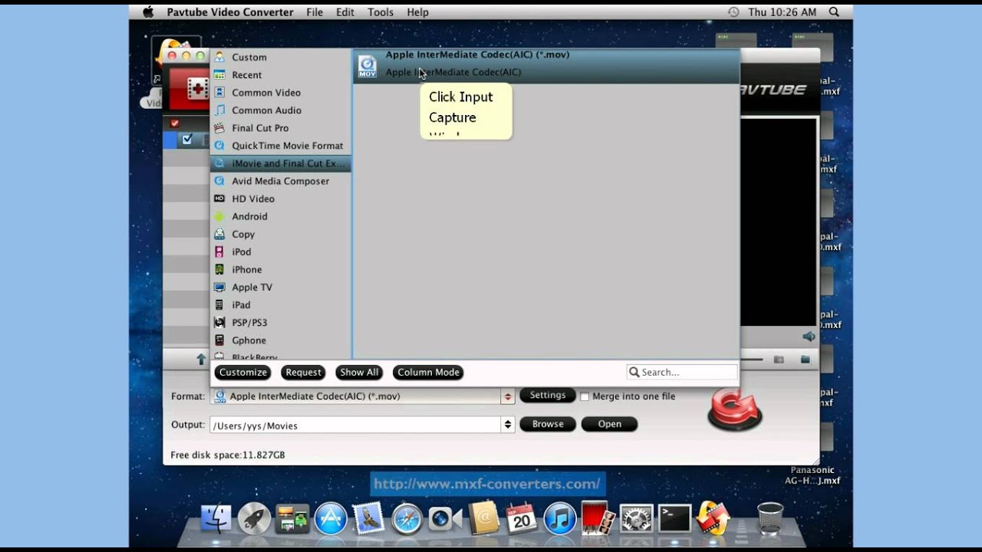
Task: Click Browse for output folder
Action: pos(548,424)
